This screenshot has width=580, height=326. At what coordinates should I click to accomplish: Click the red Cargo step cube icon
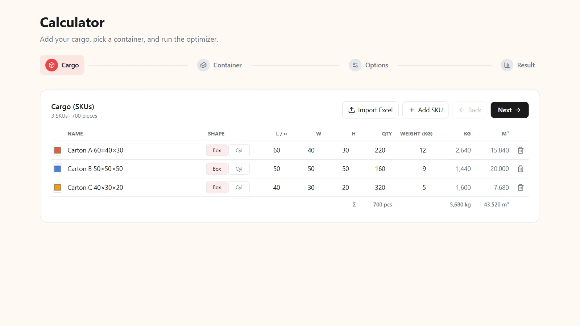51,65
